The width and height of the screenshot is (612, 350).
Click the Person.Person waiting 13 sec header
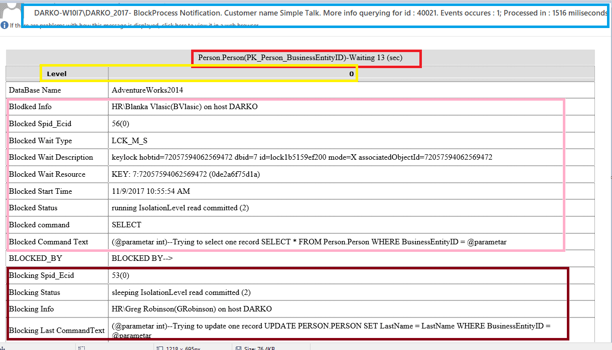pos(307,58)
